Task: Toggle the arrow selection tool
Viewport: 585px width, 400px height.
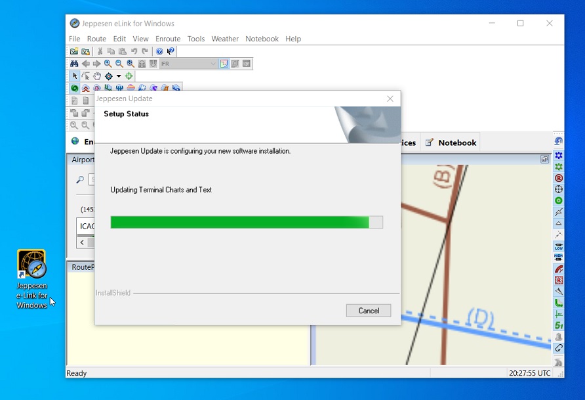Action: pos(75,76)
